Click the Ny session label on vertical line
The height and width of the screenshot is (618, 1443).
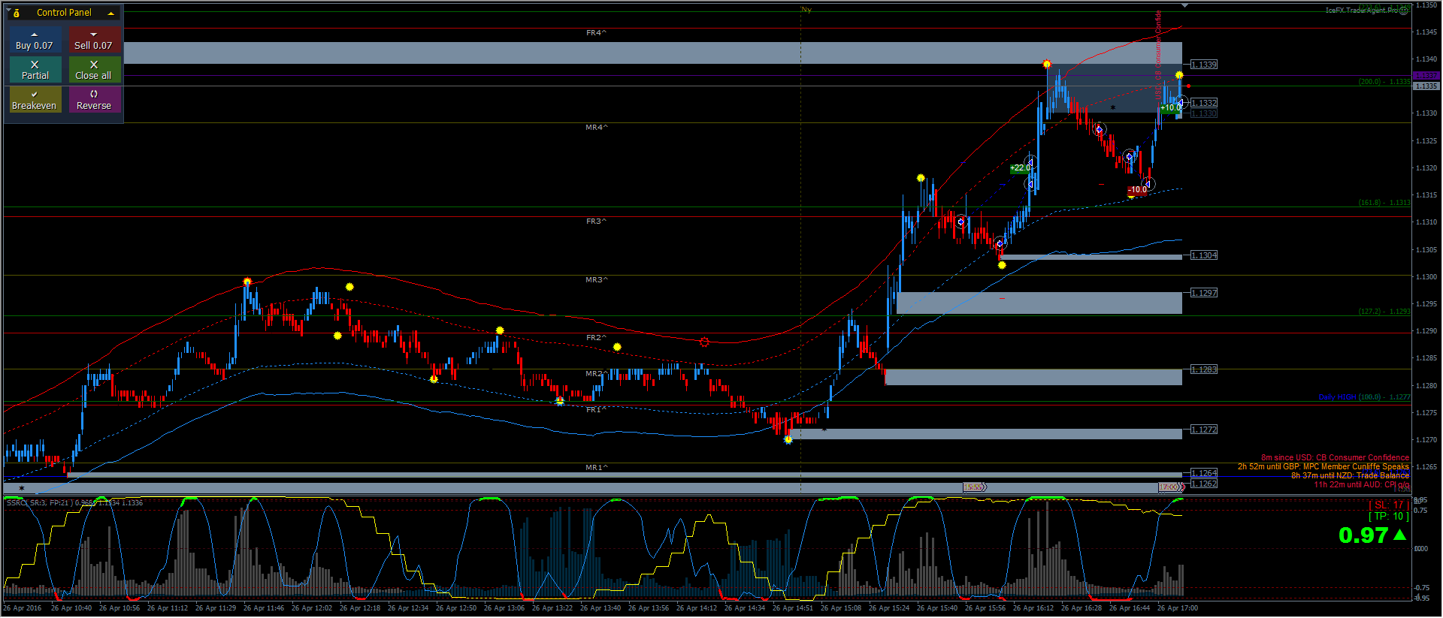coord(806,10)
